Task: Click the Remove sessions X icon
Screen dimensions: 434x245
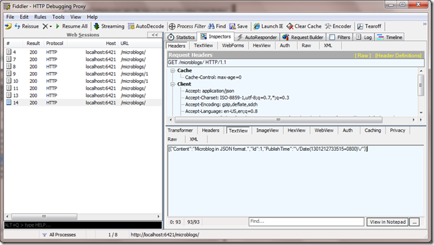Action: [x=45, y=26]
